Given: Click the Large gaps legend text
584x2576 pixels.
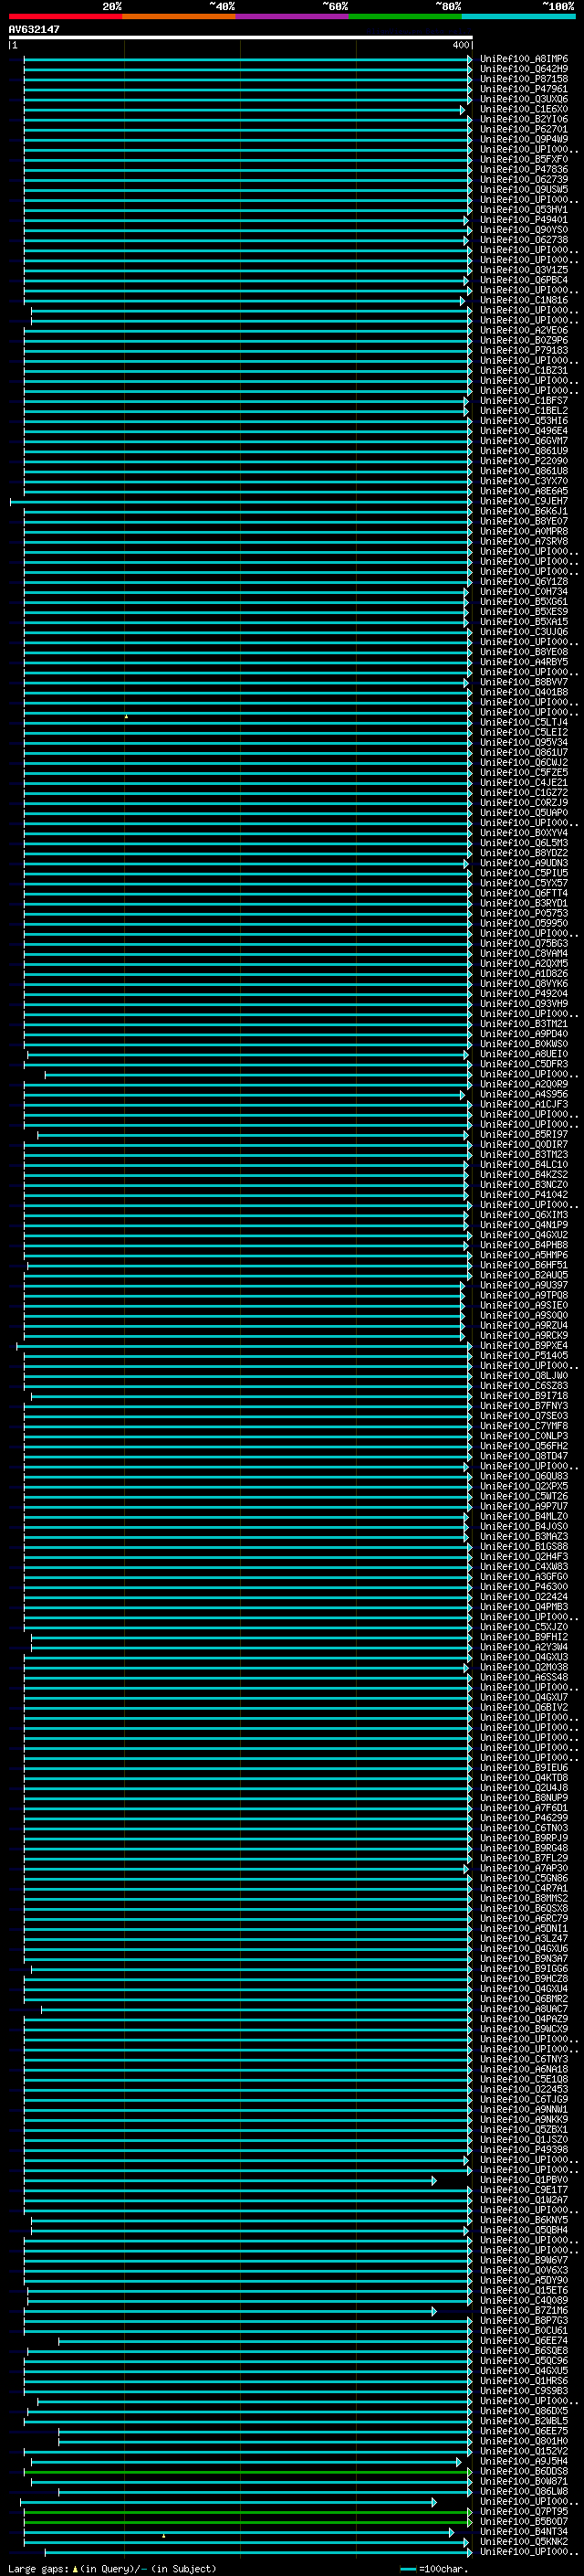Looking at the screenshot, I should click(113, 2569).
